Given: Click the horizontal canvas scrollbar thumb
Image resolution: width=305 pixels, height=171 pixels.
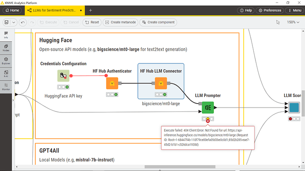Looking at the screenshot, I should pyautogui.click(x=180, y=167).
